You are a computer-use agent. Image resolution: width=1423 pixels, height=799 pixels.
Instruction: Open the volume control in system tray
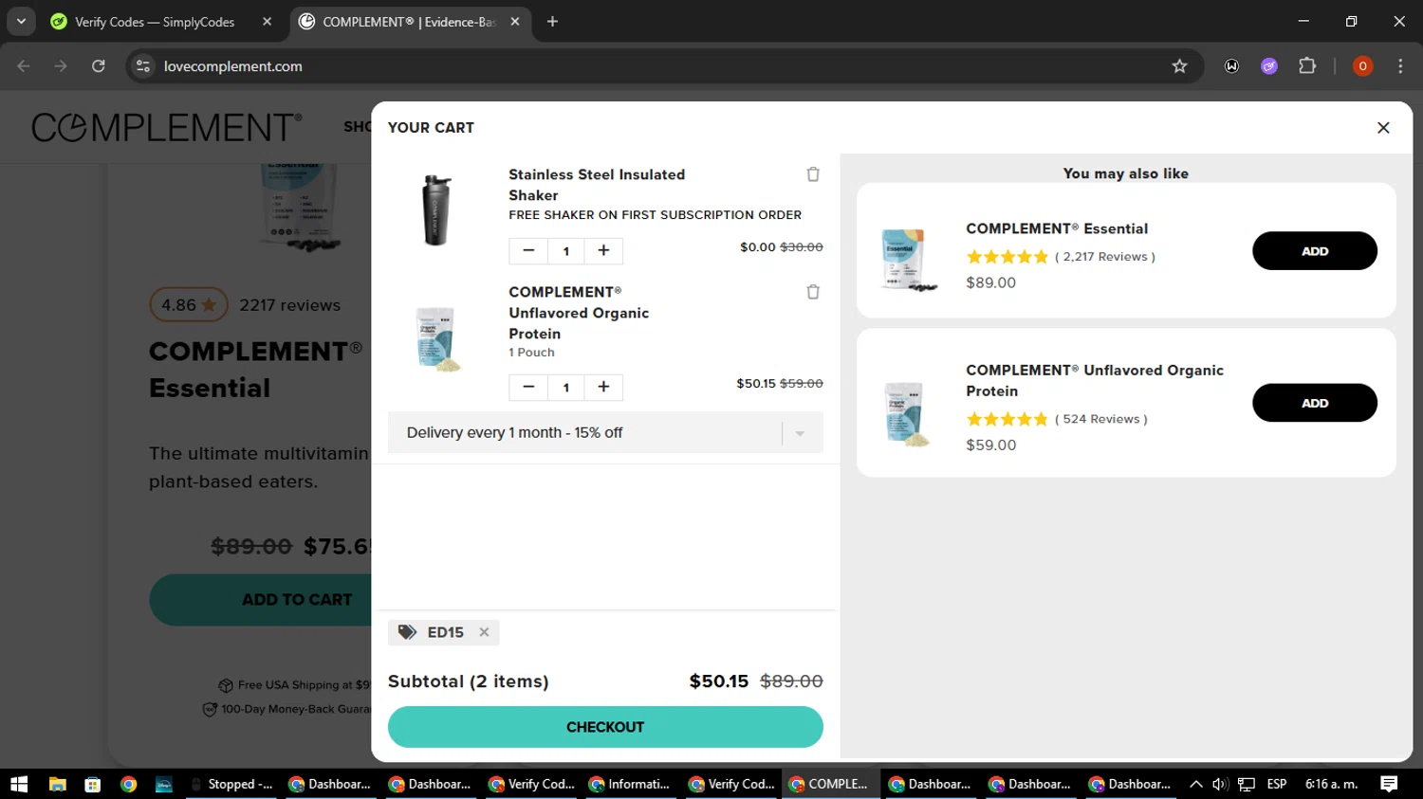(1220, 784)
